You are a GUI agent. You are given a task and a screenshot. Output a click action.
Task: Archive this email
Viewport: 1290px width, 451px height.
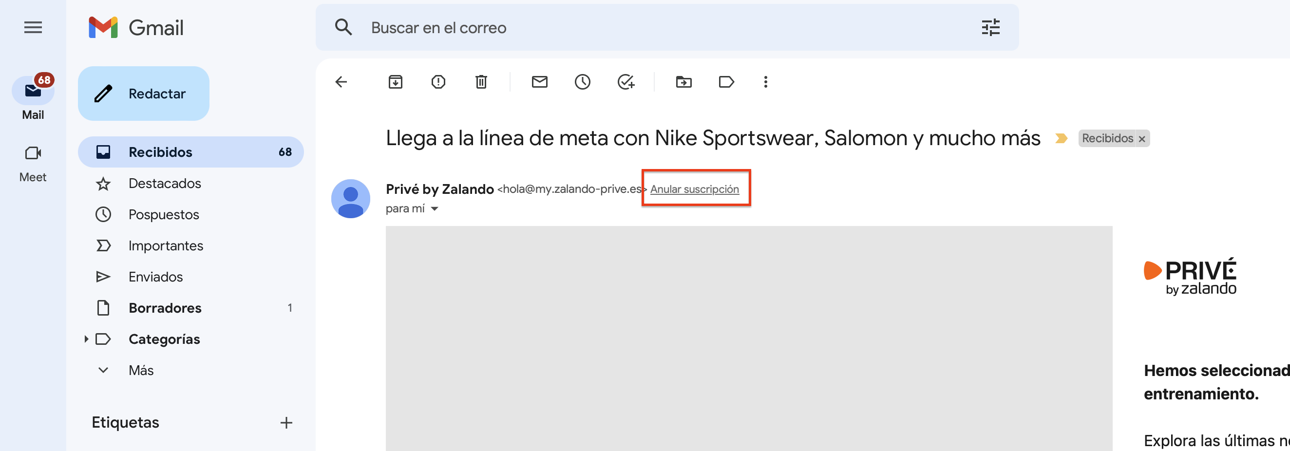point(396,82)
